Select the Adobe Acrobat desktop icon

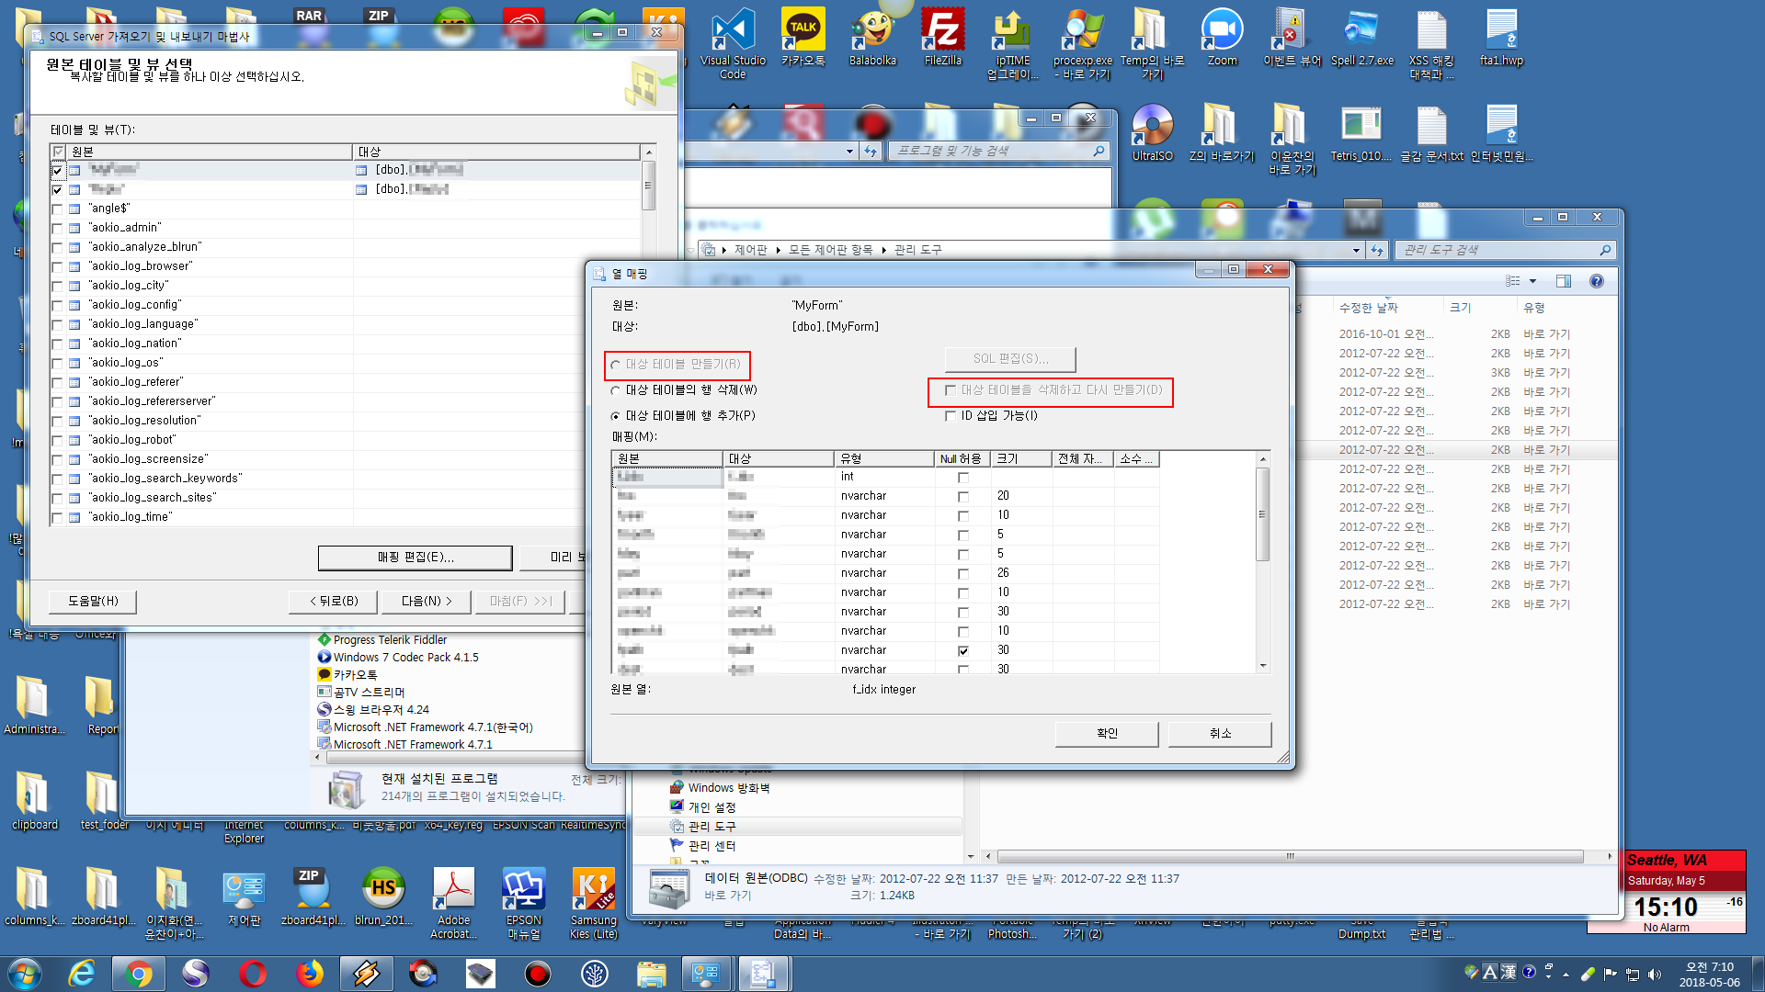click(x=453, y=904)
